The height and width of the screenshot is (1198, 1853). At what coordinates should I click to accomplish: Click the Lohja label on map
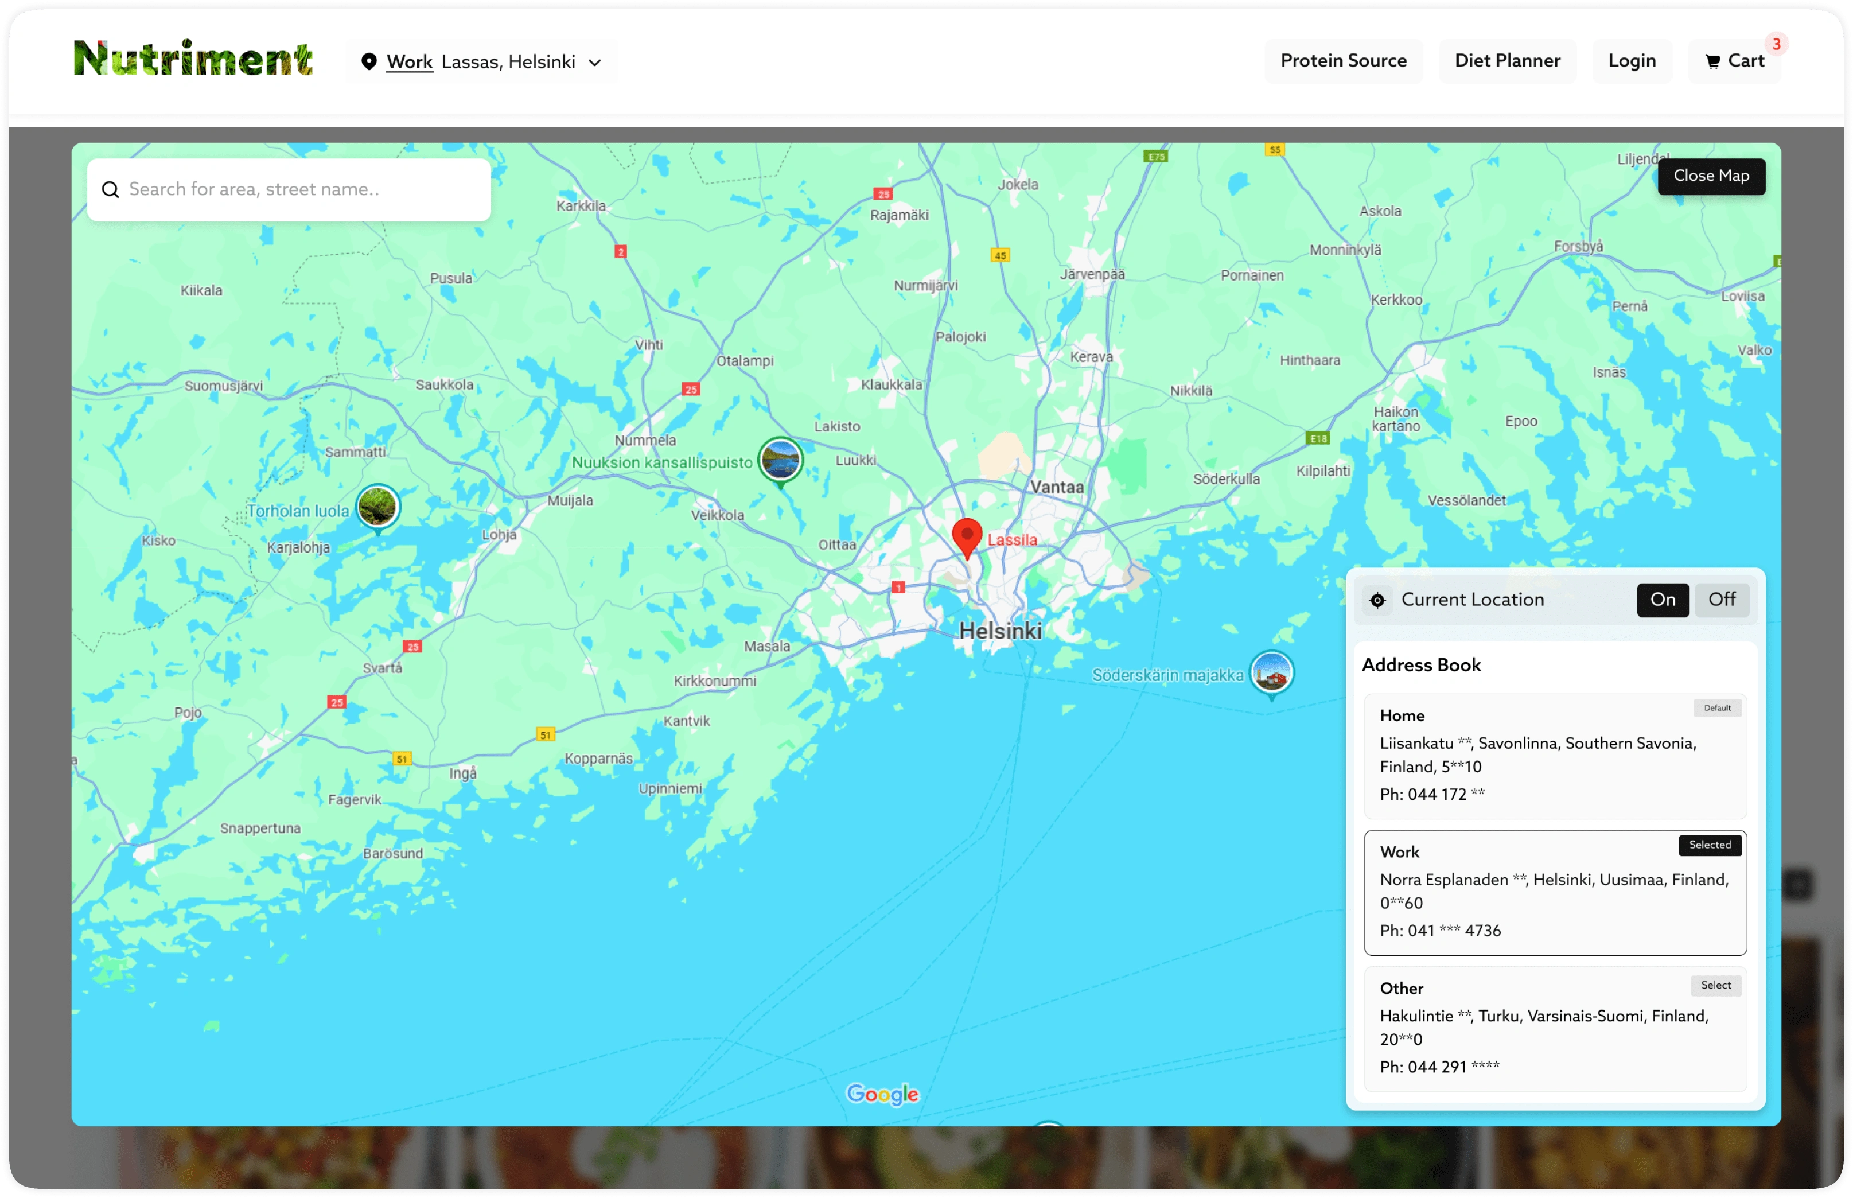499,535
